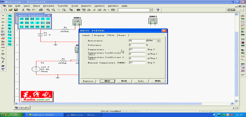The width and height of the screenshot is (246, 117).
Task: Open the Transfer menu
Action: tap(63, 6)
